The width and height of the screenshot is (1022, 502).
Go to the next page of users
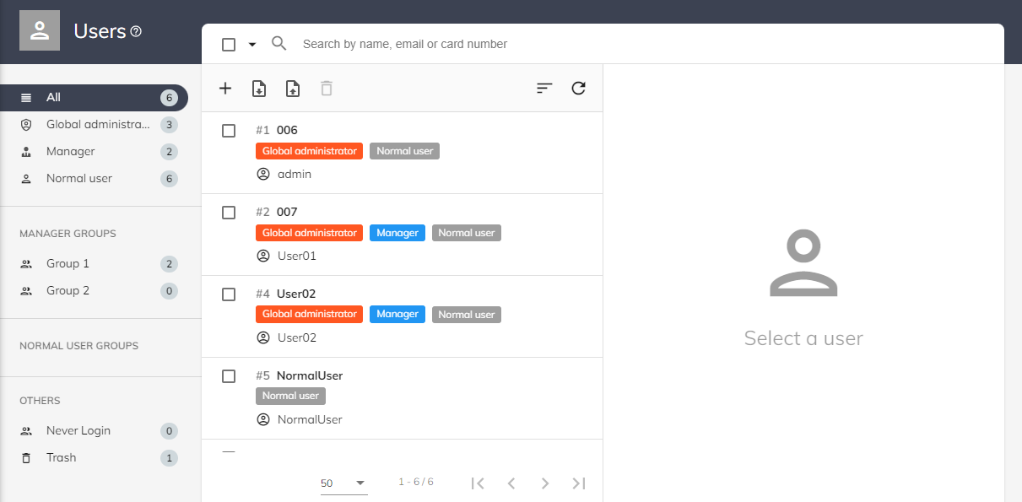[544, 483]
